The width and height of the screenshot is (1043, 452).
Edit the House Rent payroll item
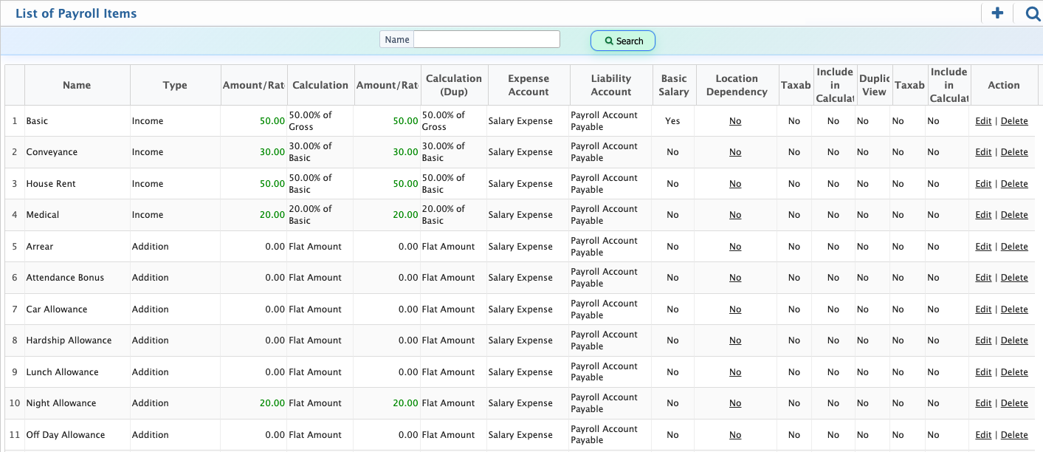(x=983, y=184)
